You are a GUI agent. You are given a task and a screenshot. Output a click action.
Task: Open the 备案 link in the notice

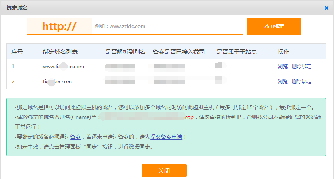(x=75, y=137)
